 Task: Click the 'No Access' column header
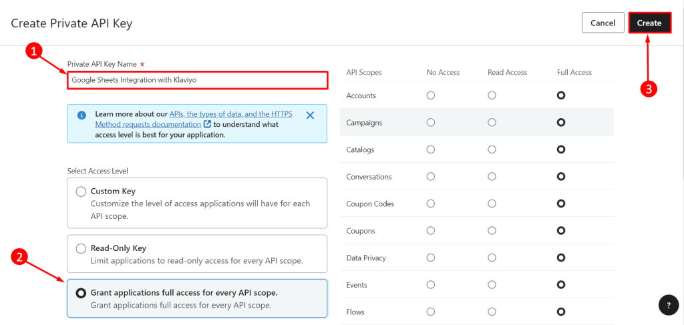coord(444,72)
